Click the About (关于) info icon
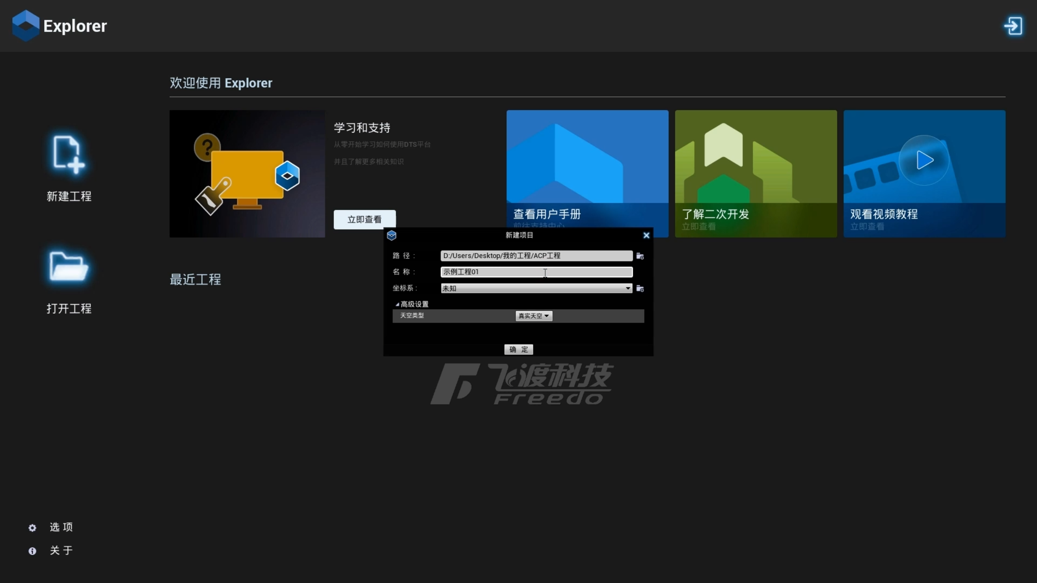The height and width of the screenshot is (583, 1037). tap(32, 551)
